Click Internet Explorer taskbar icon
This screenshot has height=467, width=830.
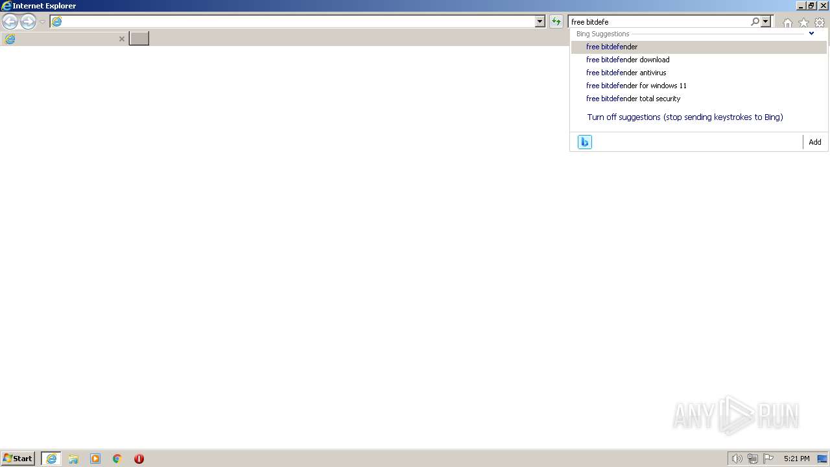51,459
